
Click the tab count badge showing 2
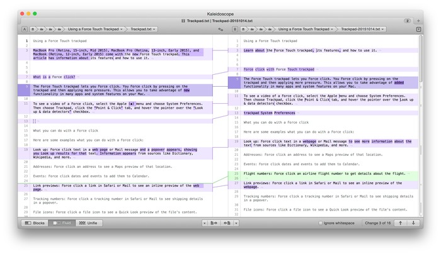pos(407,21)
